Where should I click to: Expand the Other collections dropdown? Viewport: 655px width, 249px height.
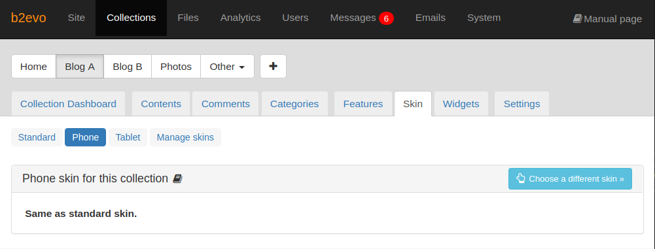(227, 66)
